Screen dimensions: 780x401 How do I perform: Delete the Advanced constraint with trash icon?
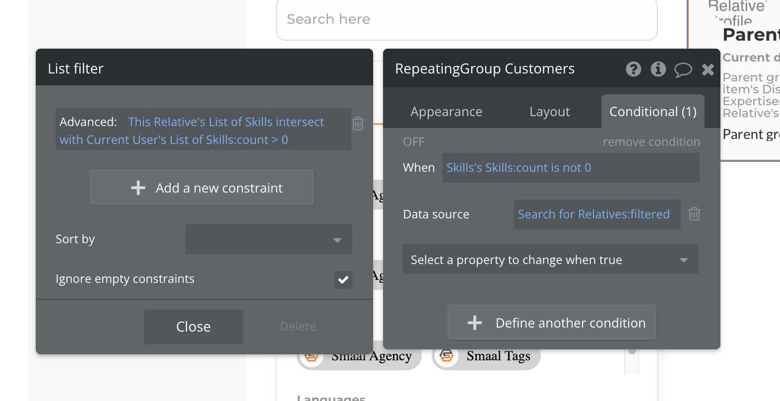click(358, 123)
